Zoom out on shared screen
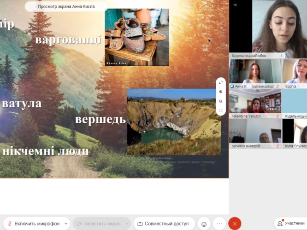The width and height of the screenshot is (307, 230). coord(221,101)
